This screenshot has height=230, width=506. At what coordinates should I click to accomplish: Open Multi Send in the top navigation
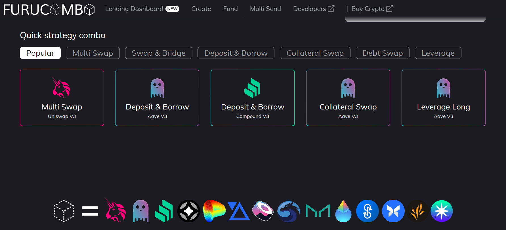(x=265, y=9)
